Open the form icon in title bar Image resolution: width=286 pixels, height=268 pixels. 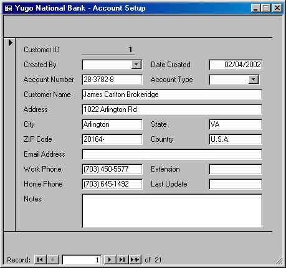[8, 8]
